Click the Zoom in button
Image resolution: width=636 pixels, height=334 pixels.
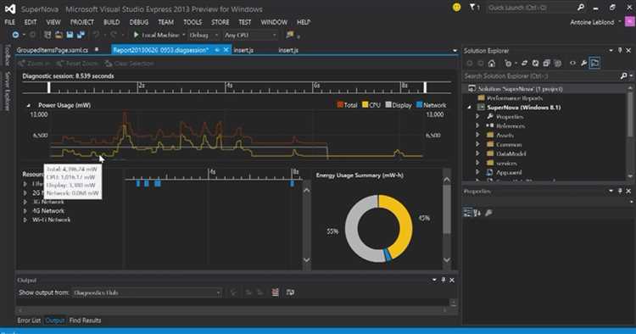click(x=34, y=64)
